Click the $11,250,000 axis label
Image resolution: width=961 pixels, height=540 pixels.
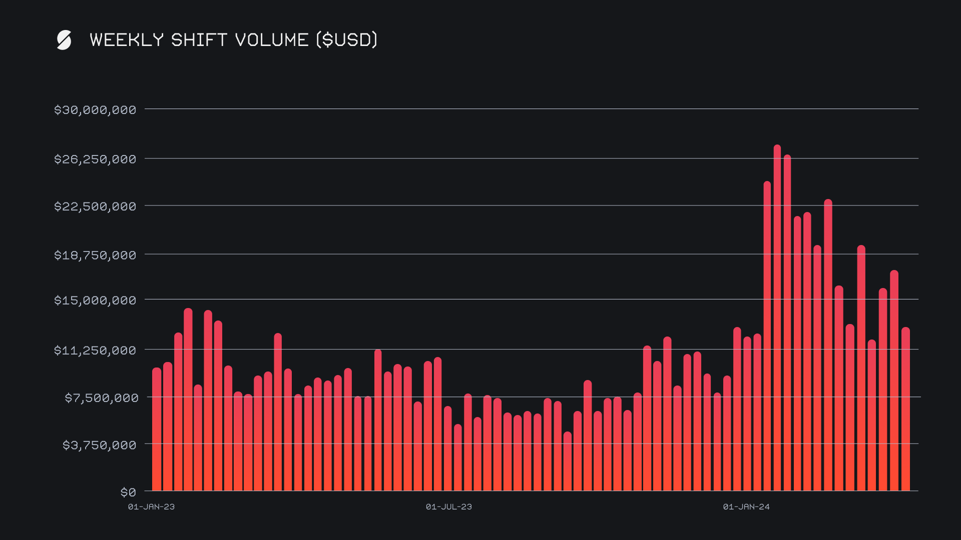[x=95, y=350]
